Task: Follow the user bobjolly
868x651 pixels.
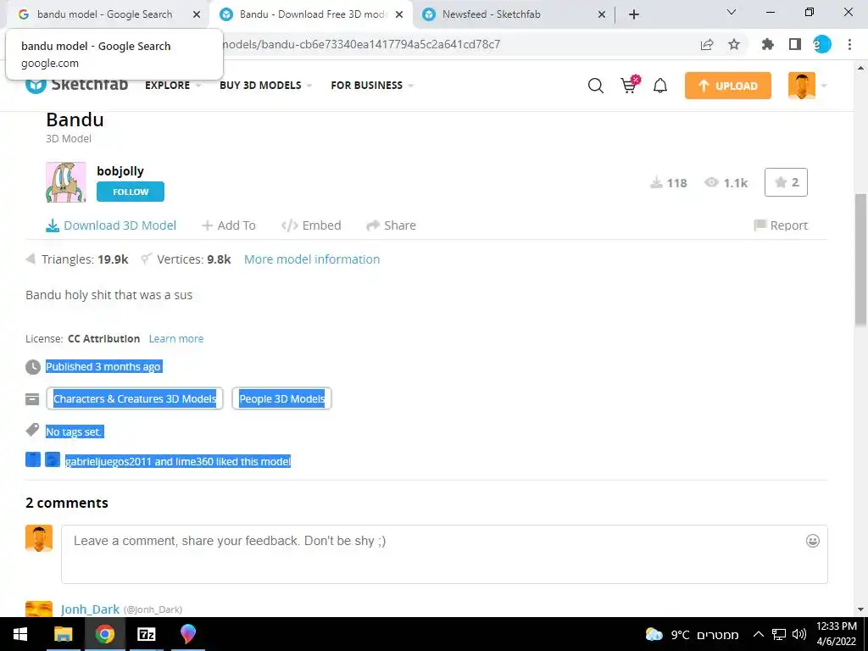Action: (x=131, y=192)
